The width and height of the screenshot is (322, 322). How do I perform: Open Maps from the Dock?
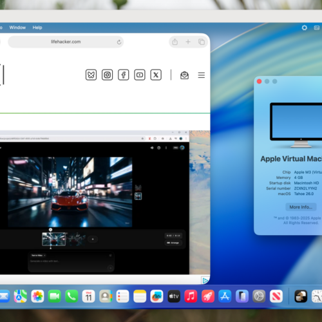(21, 296)
